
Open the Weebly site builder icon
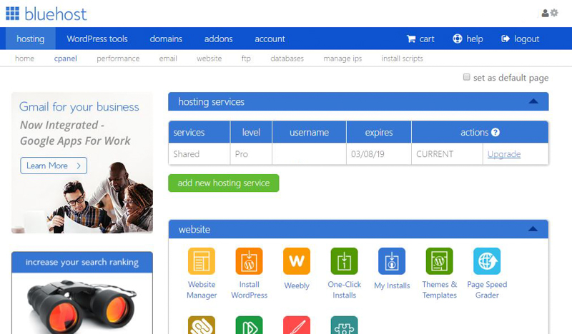point(297,261)
